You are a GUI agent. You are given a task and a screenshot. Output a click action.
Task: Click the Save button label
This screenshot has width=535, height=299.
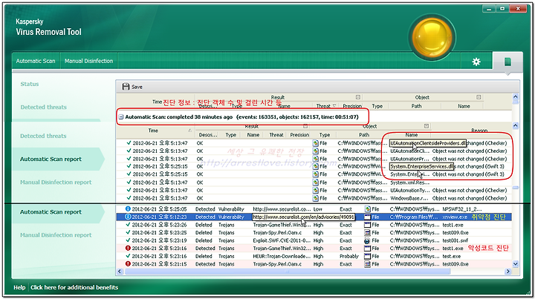click(x=137, y=87)
